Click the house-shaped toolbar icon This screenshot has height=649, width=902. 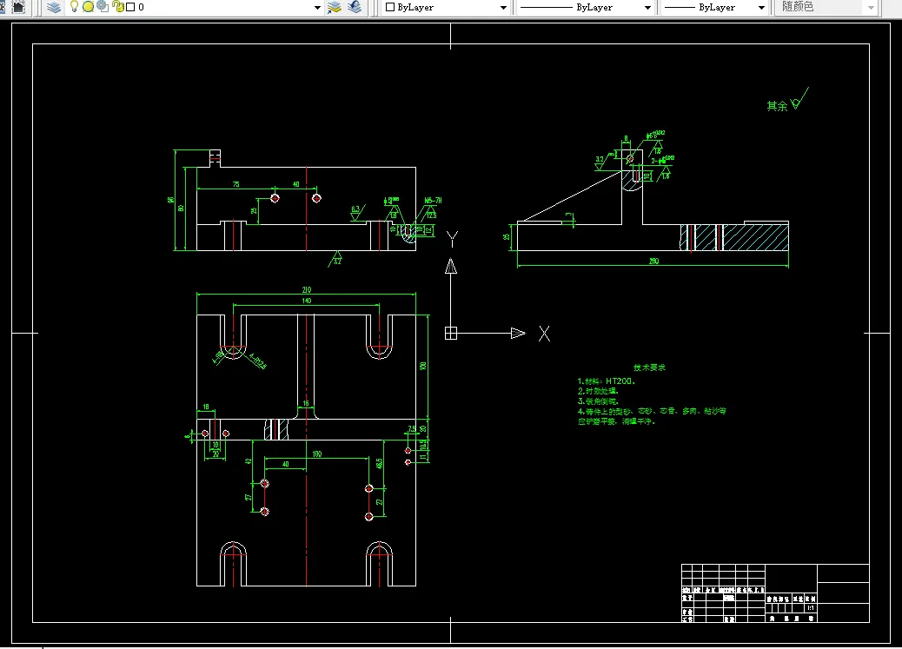[18, 7]
